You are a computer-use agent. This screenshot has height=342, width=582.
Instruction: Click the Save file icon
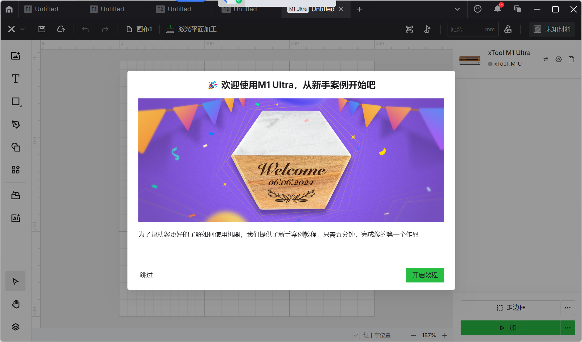tap(42, 29)
